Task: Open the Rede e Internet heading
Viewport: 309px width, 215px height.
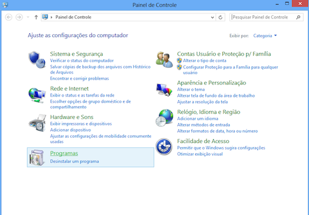Action: [69, 88]
